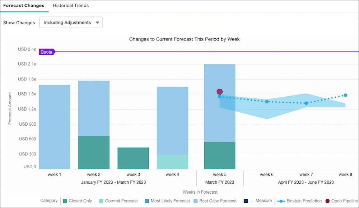Image resolution: width=359 pixels, height=208 pixels.
Task: Click the Einstein Prediction point at week 8
Action: pyautogui.click(x=345, y=95)
